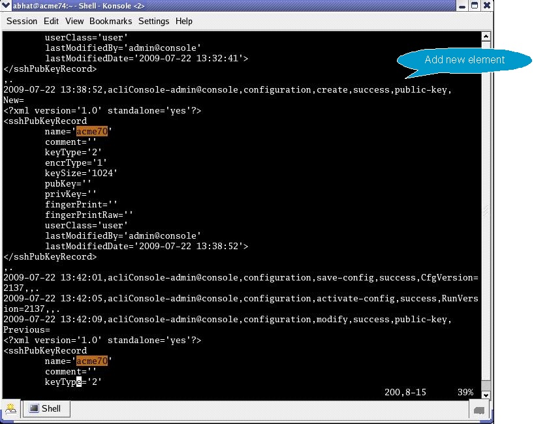The width and height of the screenshot is (534, 424).
Task: Open the Session menu
Action: [22, 21]
